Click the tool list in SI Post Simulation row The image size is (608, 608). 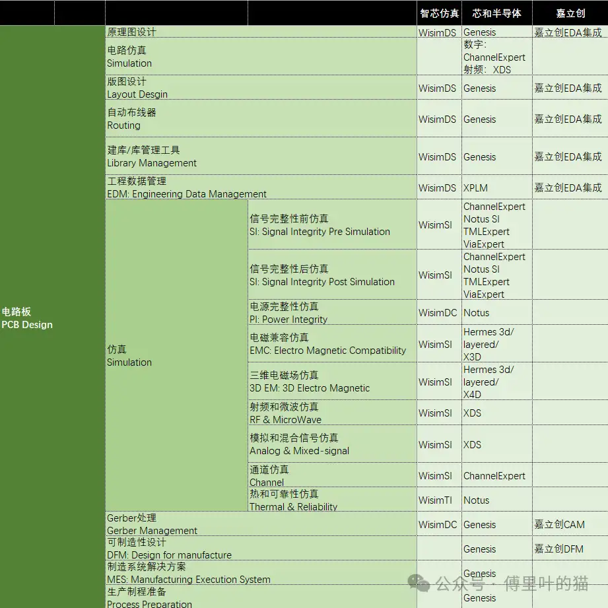[x=496, y=275]
